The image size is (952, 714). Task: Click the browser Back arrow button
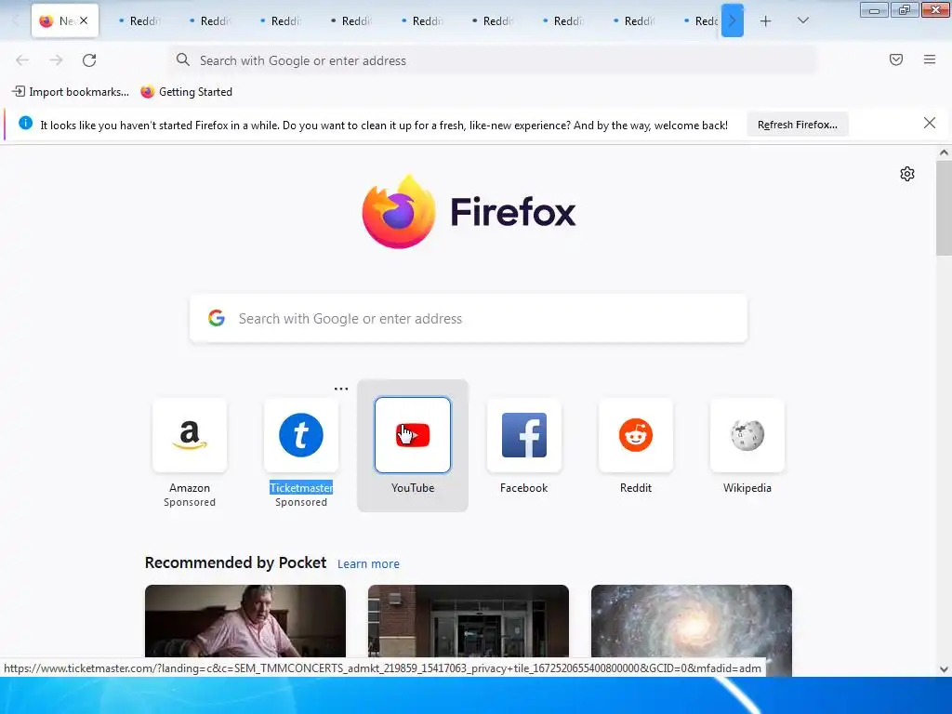22,60
